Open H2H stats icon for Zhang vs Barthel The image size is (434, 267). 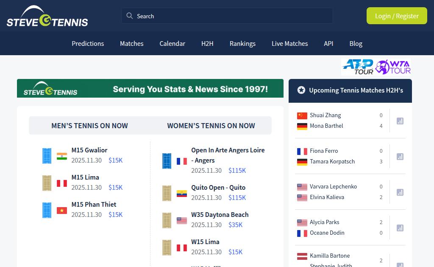pyautogui.click(x=400, y=121)
